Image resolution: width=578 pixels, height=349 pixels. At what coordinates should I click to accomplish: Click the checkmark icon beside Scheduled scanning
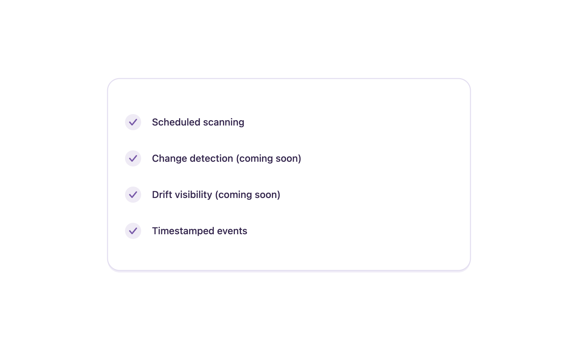coord(133,122)
